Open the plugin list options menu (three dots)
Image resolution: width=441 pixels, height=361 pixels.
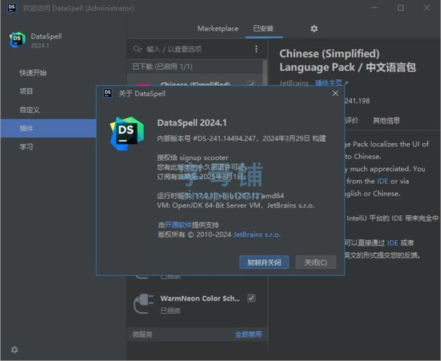coord(256,49)
